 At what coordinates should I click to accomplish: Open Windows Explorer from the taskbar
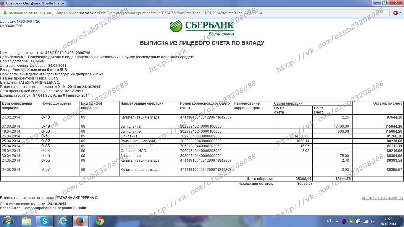point(26,221)
